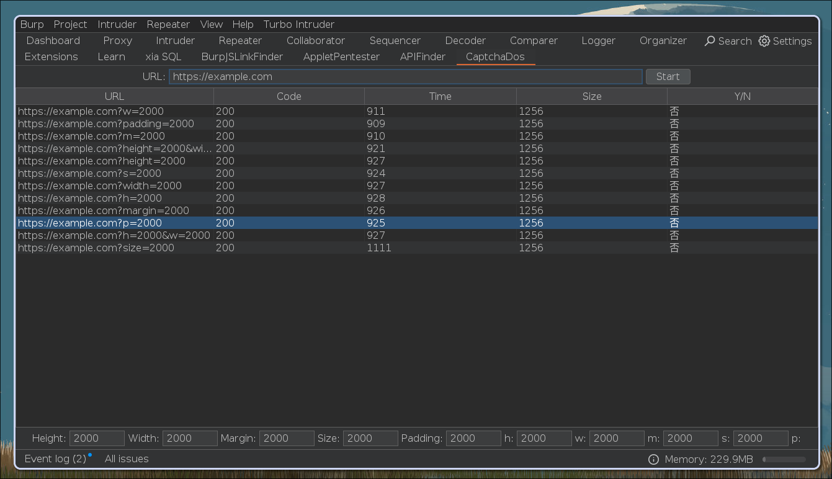The width and height of the screenshot is (832, 479).
Task: Open the Sequencer tab
Action: pos(395,40)
